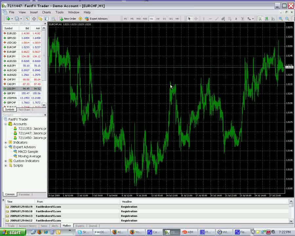
Task: Draw a vertical line tool
Action: pos(204,19)
